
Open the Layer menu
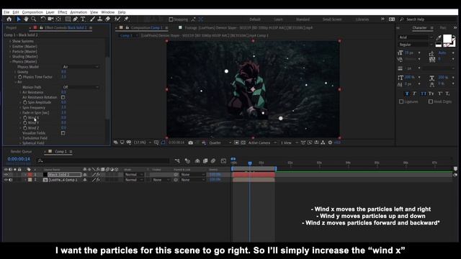click(50, 12)
